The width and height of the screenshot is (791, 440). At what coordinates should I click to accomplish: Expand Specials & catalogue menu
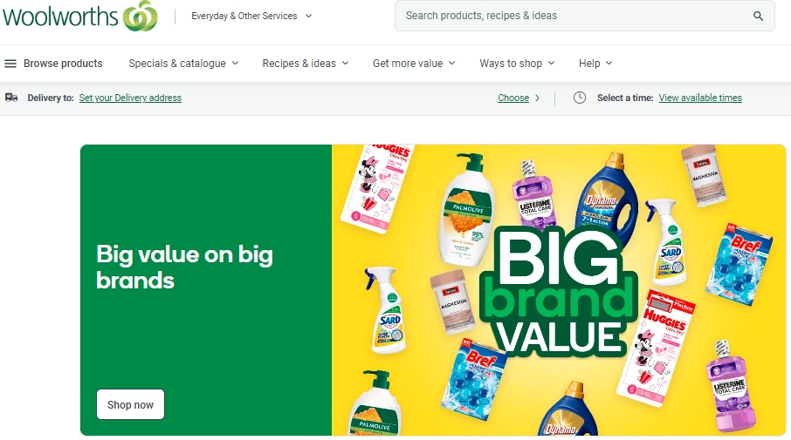[183, 64]
